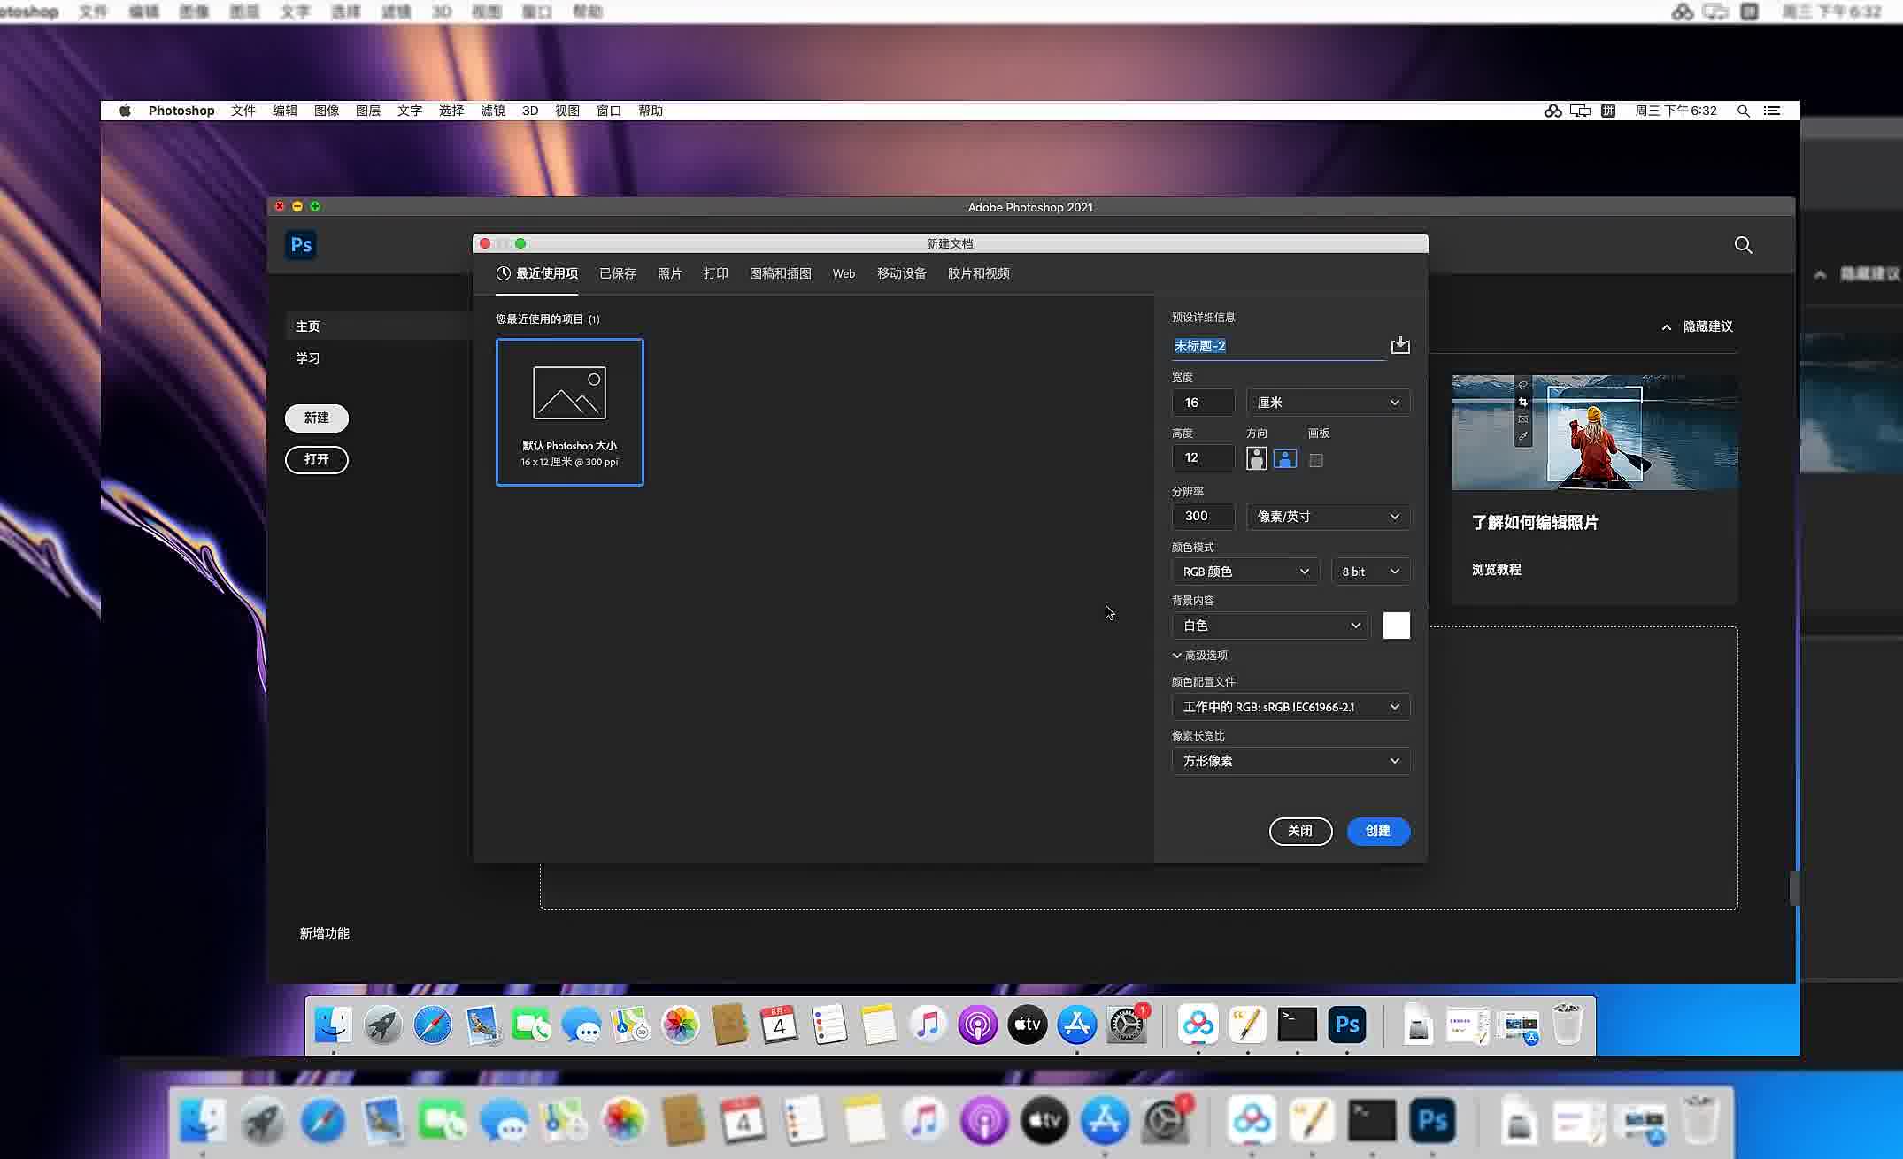Open Messages in the sharp upper dock
1903x1159 pixels.
[582, 1025]
